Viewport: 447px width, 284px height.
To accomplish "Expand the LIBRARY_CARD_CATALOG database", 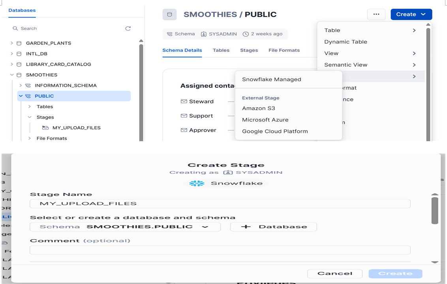I will click(x=12, y=64).
